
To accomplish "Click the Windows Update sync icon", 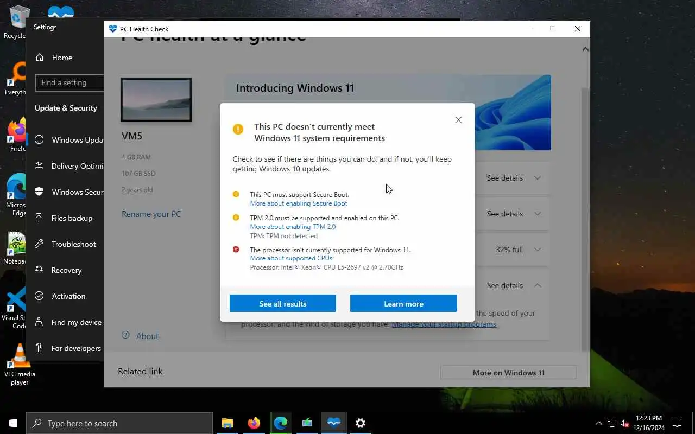I will 39,140.
